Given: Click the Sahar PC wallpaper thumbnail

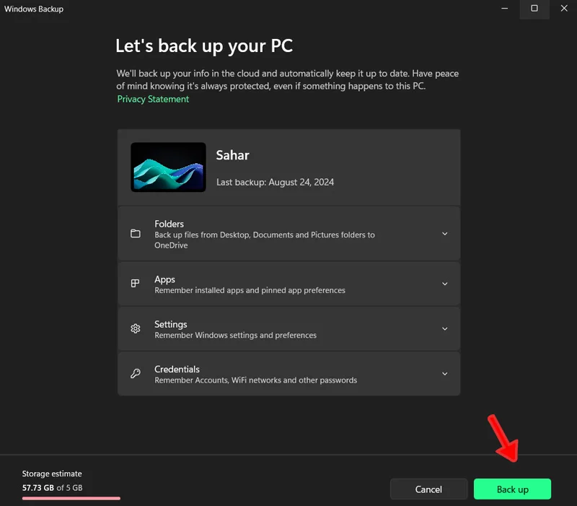Looking at the screenshot, I should 168,167.
